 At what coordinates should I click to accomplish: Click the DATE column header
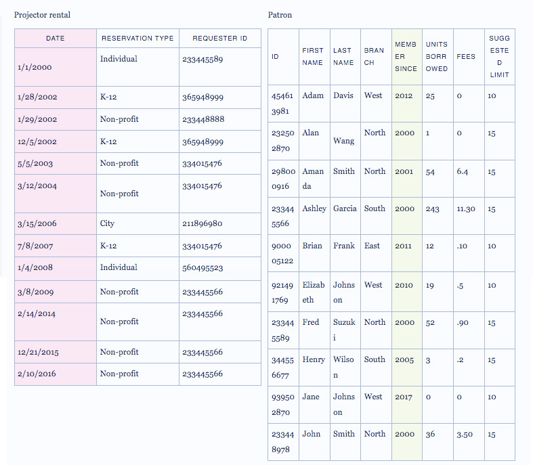[x=56, y=39]
